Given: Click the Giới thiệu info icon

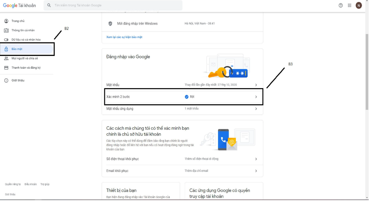Looking at the screenshot, I should pyautogui.click(x=6, y=80).
